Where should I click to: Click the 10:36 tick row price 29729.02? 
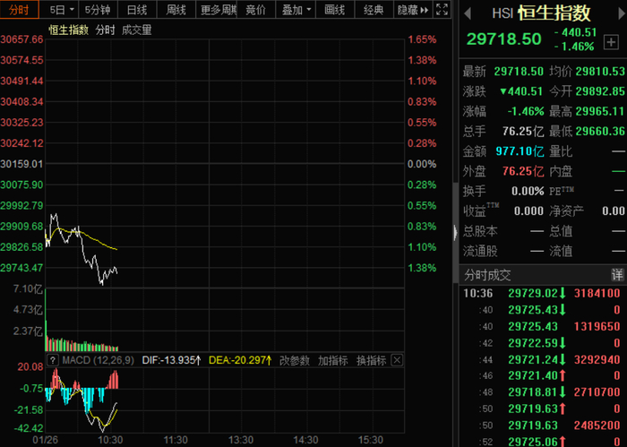tap(533, 293)
